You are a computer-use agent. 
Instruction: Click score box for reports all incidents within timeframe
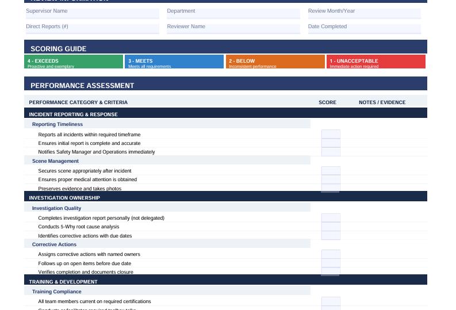pos(331,134)
